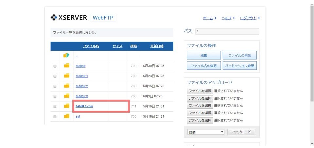
Task: Focus the パス path input field
Action: coord(227,31)
